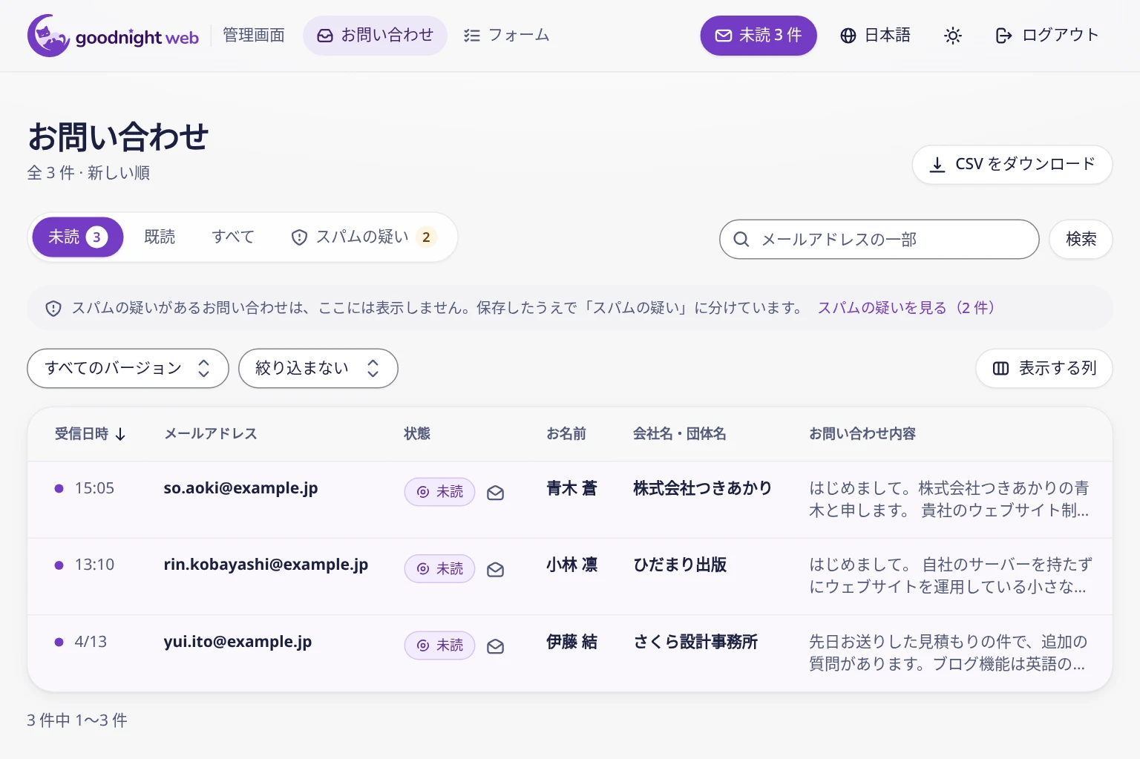Mark so.aoki@example.jp as read via envelope icon
The image size is (1140, 759).
click(496, 493)
